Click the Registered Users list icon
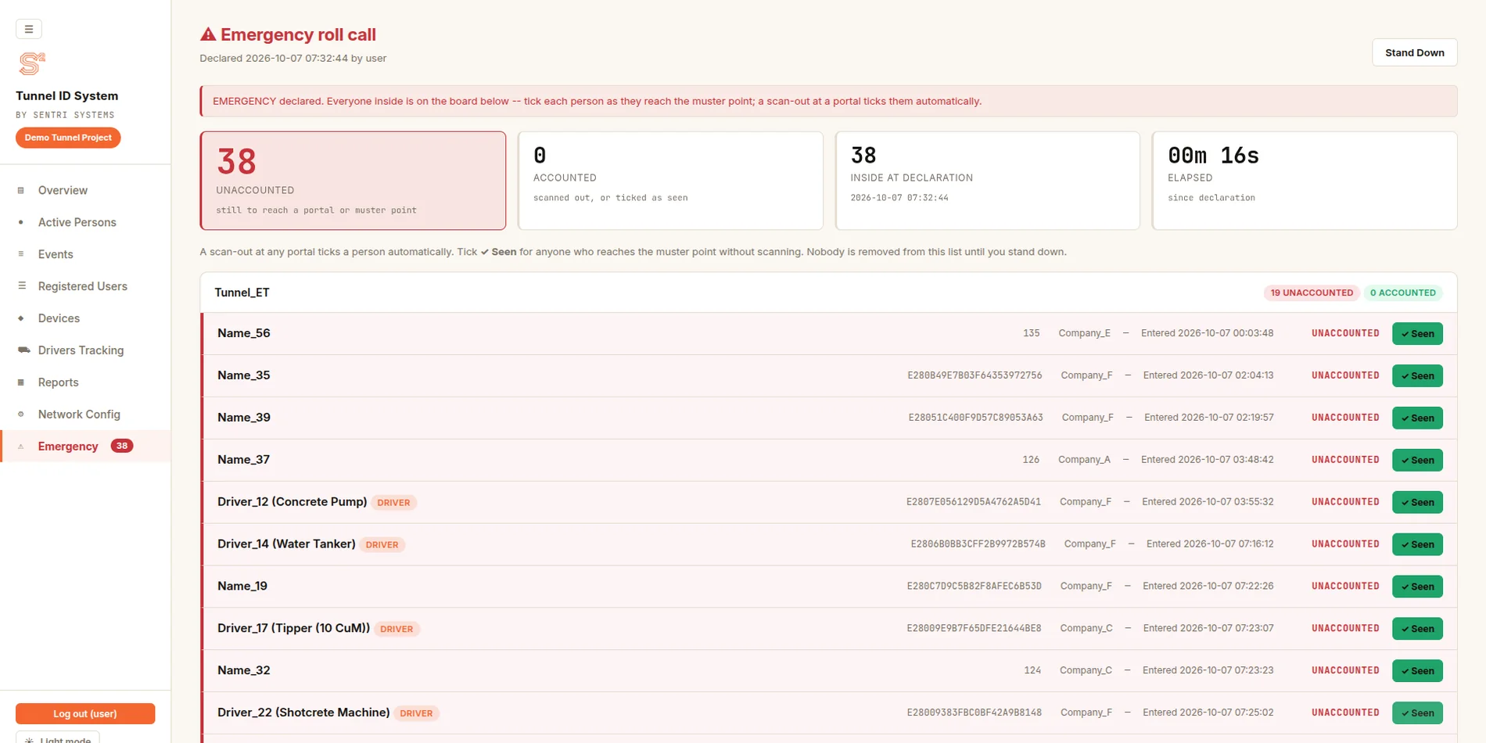 [21, 286]
